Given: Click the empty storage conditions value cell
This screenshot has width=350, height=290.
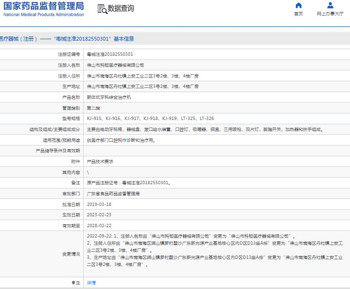Looking at the screenshot, I should click(x=217, y=151).
